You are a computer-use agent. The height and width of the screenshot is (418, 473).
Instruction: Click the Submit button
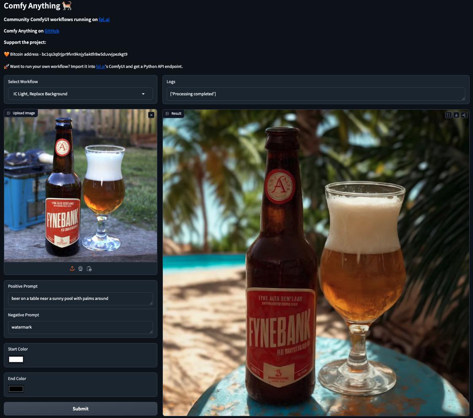81,409
